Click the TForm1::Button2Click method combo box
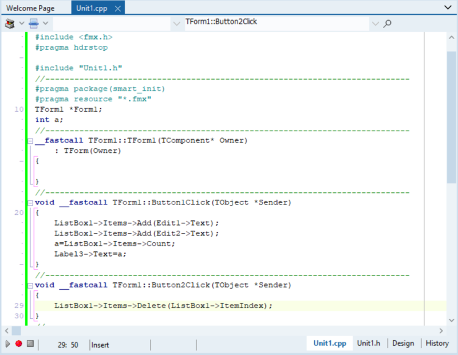 click(277, 23)
